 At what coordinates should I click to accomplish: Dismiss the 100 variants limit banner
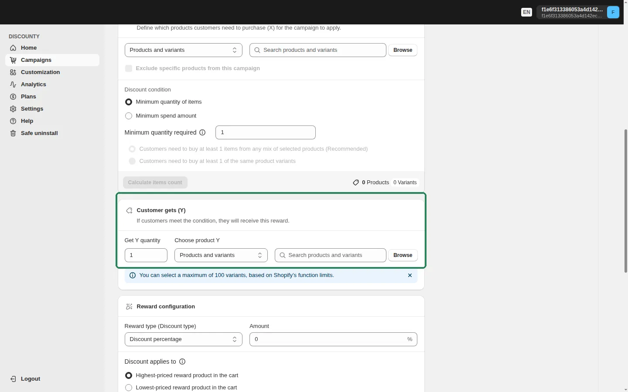pos(410,275)
